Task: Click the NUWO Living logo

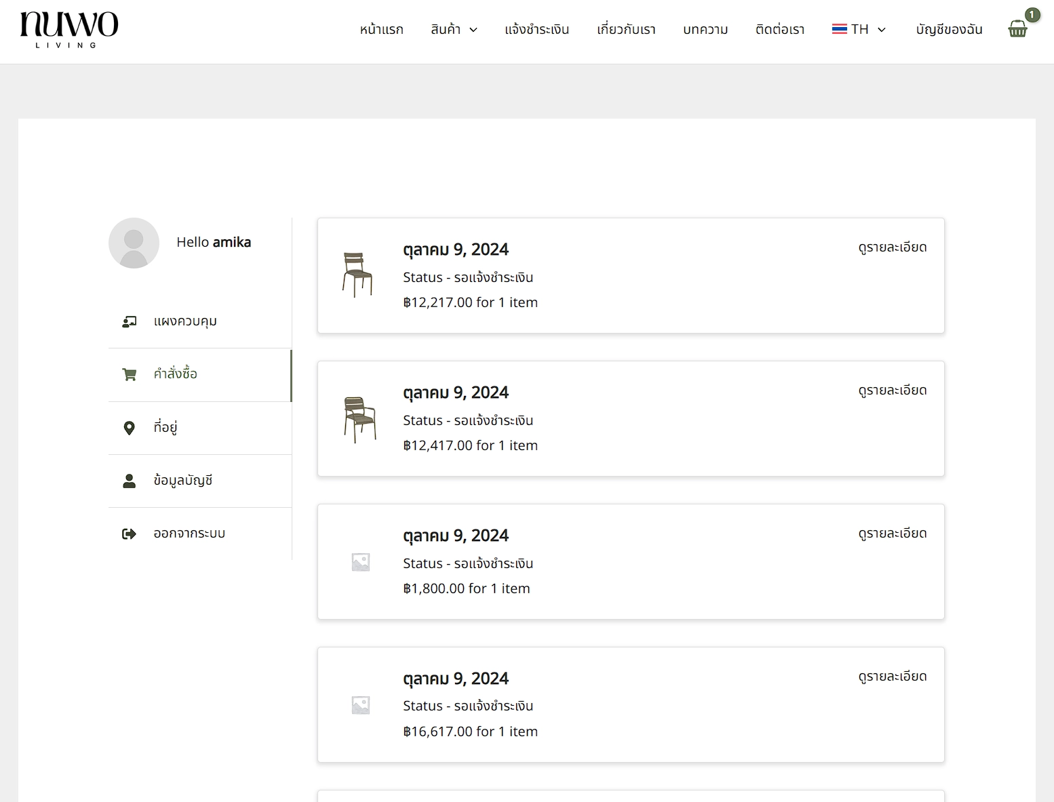Action: tap(69, 30)
